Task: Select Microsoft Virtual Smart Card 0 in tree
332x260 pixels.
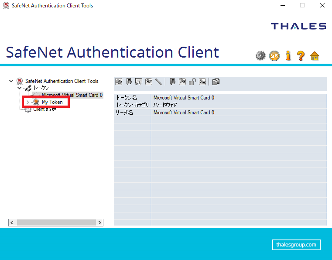Action: tap(72, 95)
